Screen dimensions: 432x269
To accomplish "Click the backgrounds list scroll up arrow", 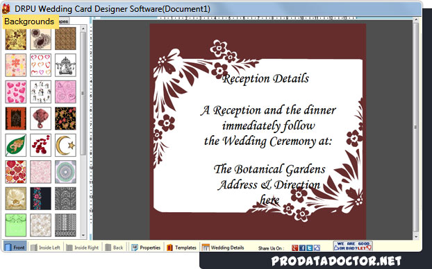I will (83, 28).
